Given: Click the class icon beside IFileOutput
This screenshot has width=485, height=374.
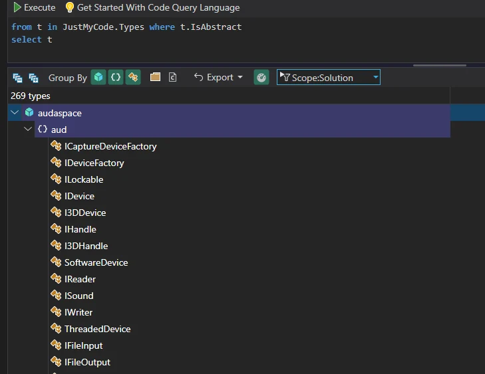Looking at the screenshot, I should tap(56, 361).
